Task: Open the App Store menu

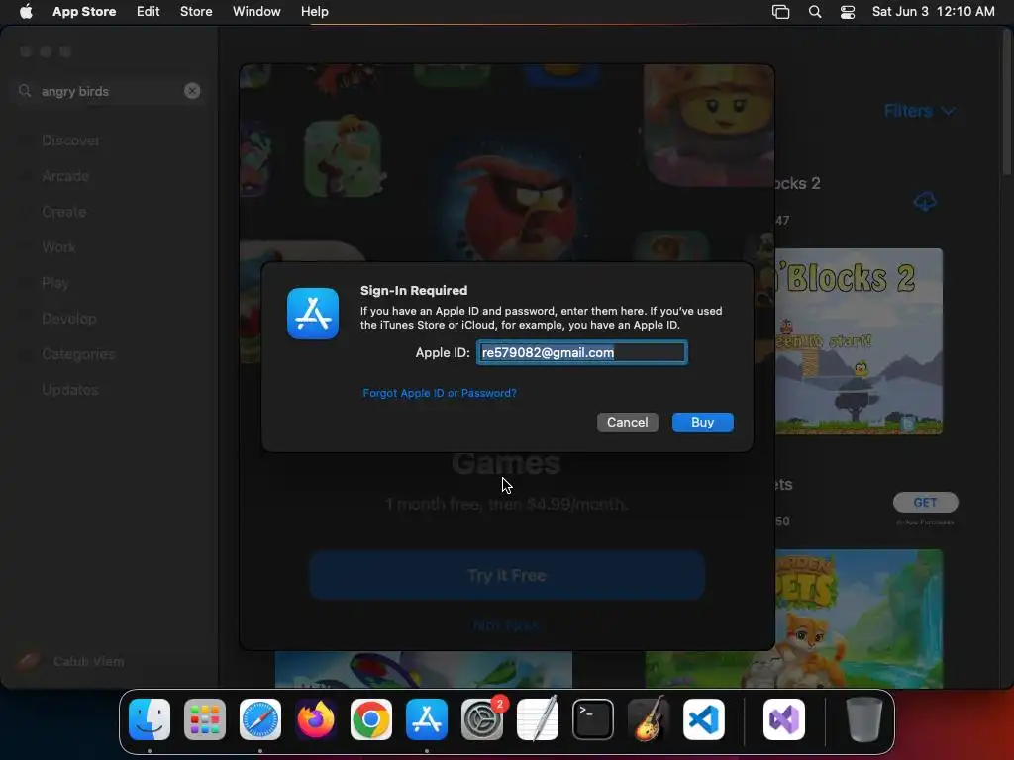Action: click(x=84, y=12)
